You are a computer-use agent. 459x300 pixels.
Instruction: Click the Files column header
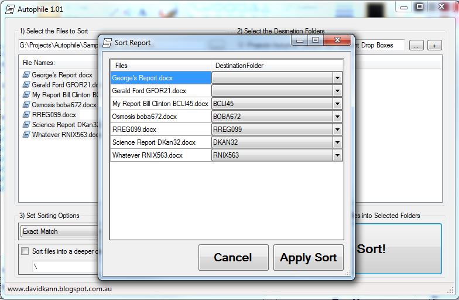pyautogui.click(x=160, y=66)
